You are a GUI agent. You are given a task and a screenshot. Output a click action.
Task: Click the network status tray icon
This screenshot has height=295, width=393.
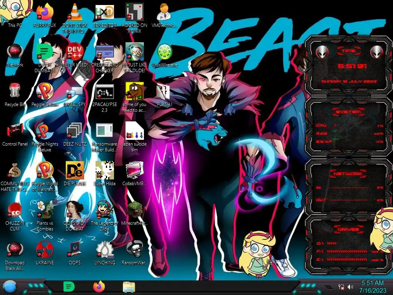coord(341,287)
